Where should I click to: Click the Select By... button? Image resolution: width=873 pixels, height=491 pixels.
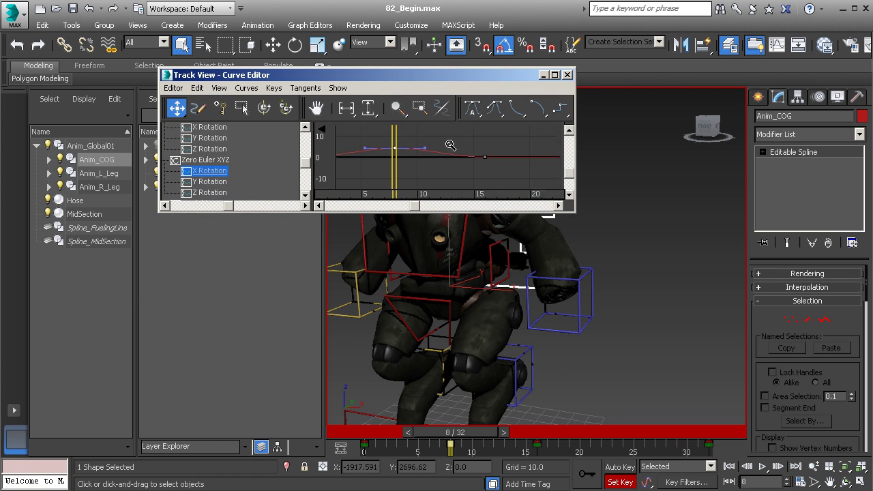[x=805, y=421]
